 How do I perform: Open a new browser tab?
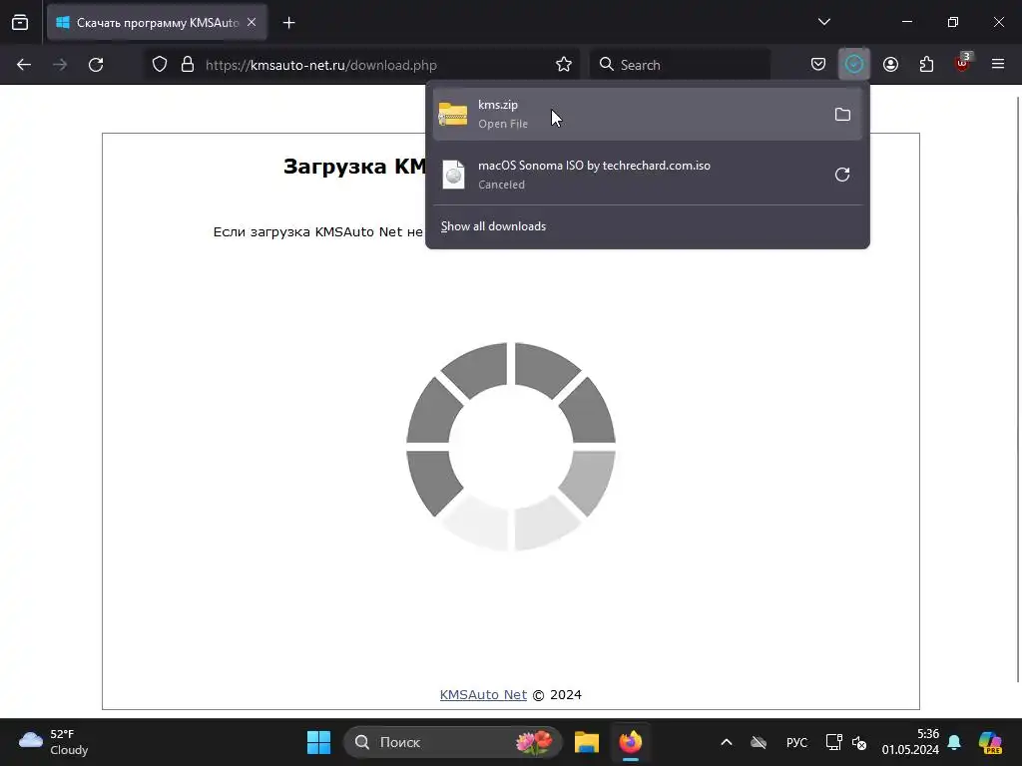pyautogui.click(x=288, y=23)
